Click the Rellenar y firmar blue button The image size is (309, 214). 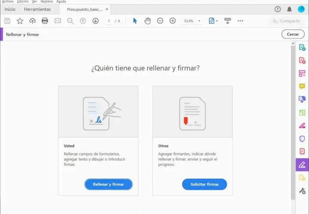click(109, 184)
